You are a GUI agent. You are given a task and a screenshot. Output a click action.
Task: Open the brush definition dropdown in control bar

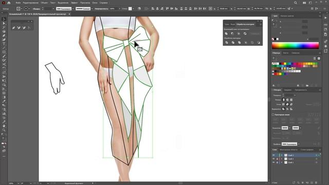pos(92,9)
